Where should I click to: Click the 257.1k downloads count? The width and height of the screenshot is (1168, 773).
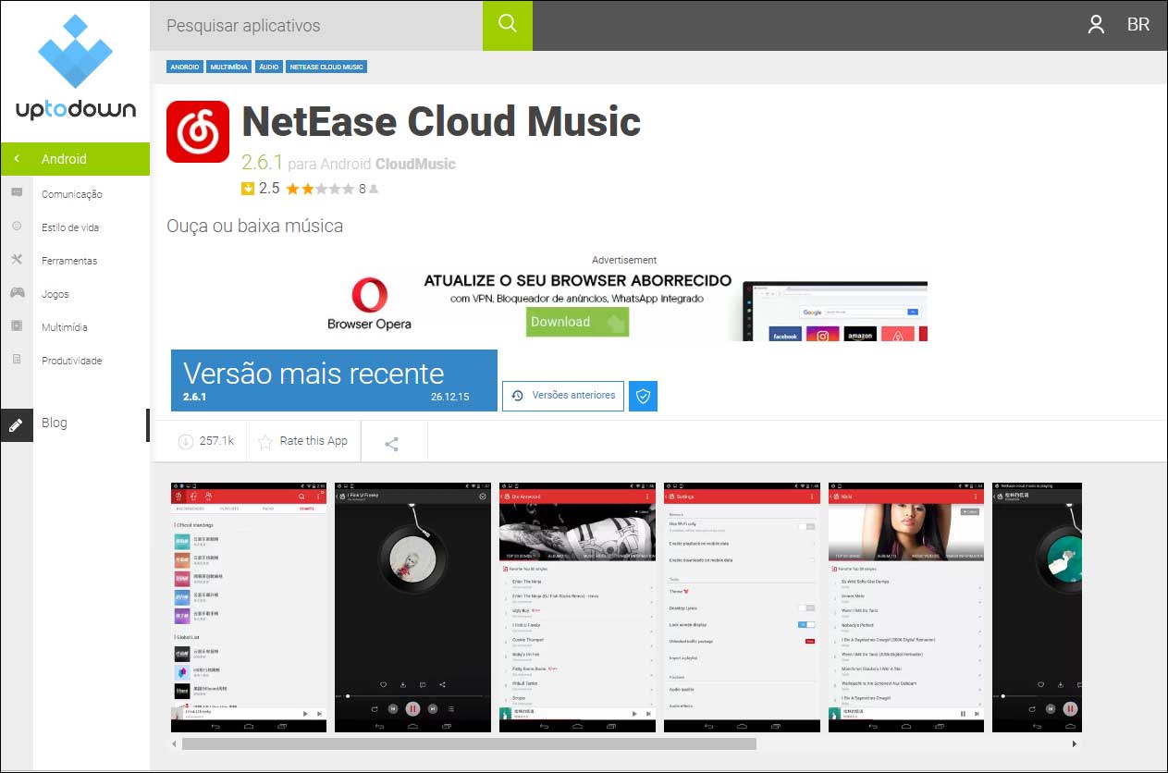[x=216, y=441]
